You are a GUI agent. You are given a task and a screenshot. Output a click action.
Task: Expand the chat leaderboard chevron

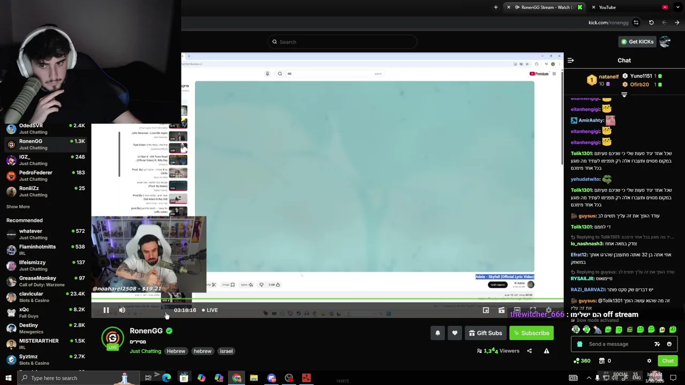[x=624, y=95]
